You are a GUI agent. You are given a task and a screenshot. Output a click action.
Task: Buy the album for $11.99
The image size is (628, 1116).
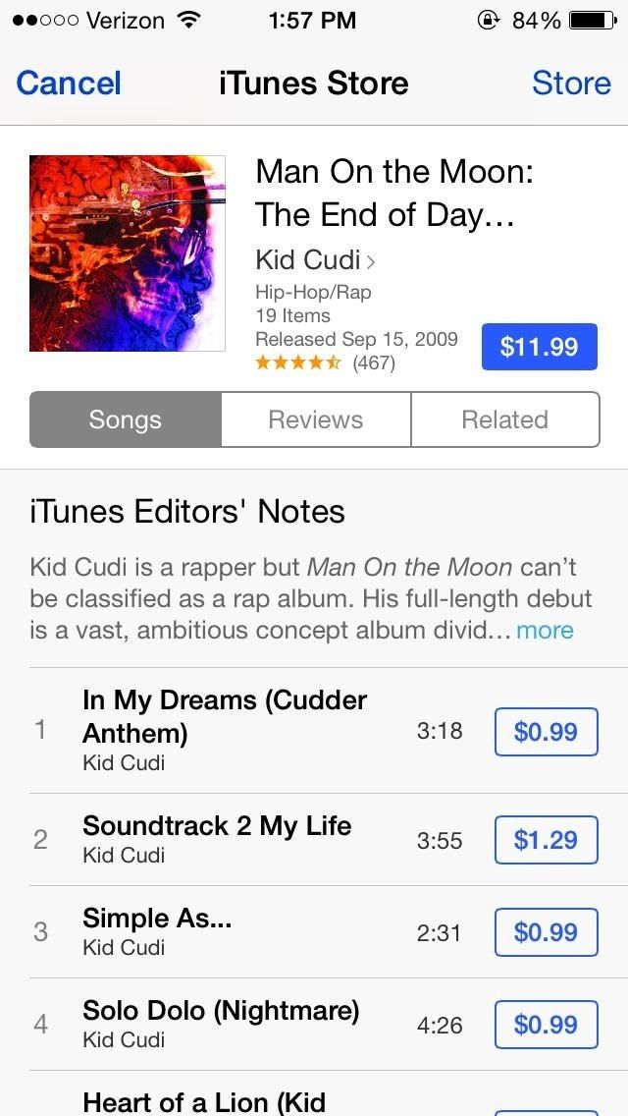[539, 347]
